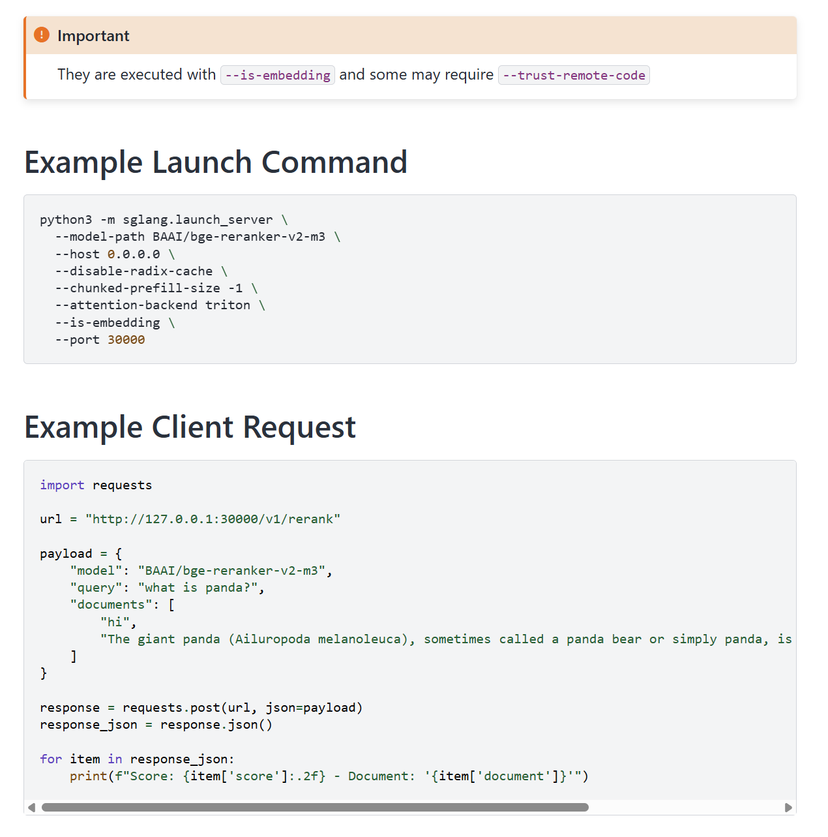Click the "documents": [ line
This screenshot has height=837, width=828.
[123, 605]
